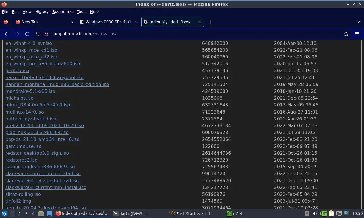The width and height of the screenshot is (364, 218).
Task: Switch to the First Start Wizard window
Action: click(190, 214)
